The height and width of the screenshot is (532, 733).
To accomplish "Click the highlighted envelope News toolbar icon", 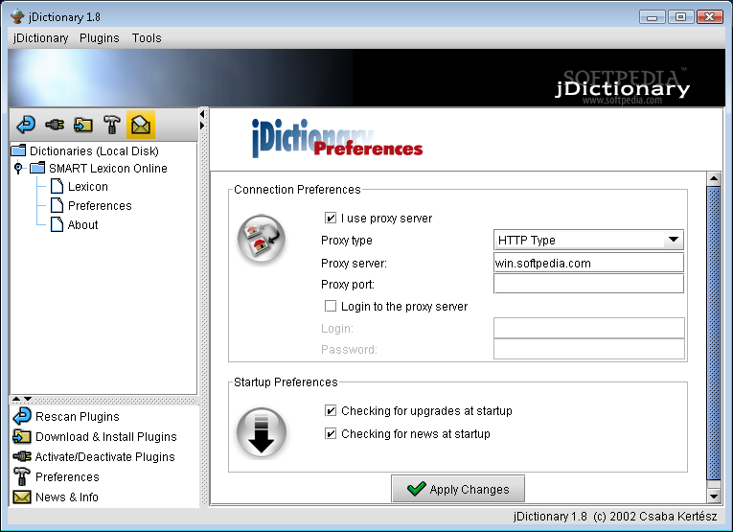I will click(141, 125).
